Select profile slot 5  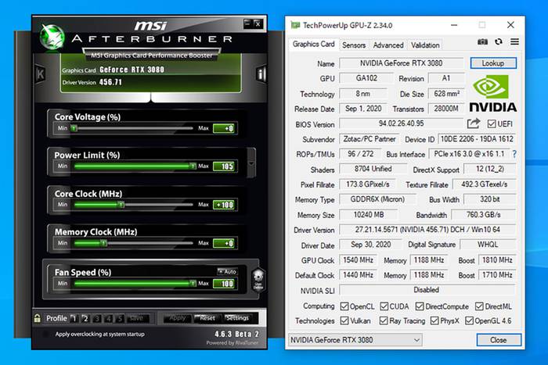tap(120, 318)
